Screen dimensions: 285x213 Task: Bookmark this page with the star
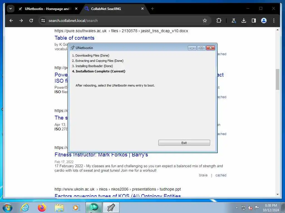pos(205,21)
